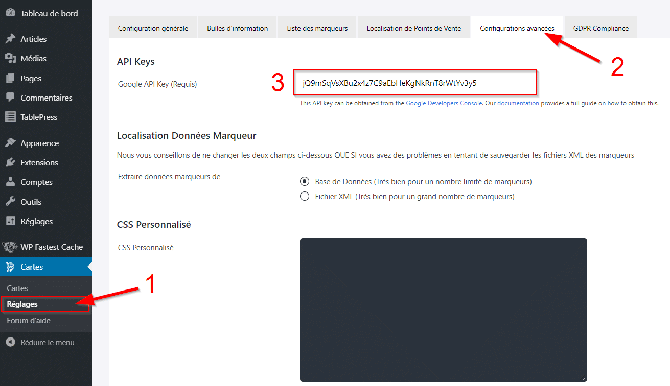Image resolution: width=670 pixels, height=386 pixels.
Task: Open Réglages under the Cartes submenu
Action: [x=22, y=304]
